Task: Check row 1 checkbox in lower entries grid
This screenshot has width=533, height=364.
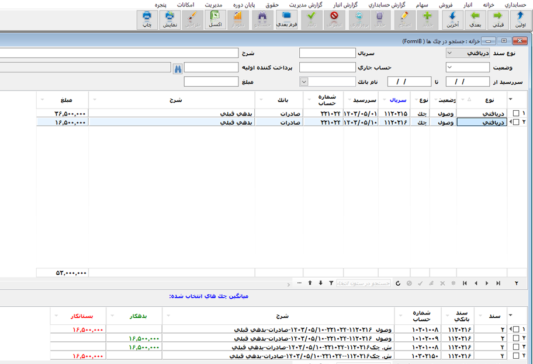Action: [x=516, y=329]
